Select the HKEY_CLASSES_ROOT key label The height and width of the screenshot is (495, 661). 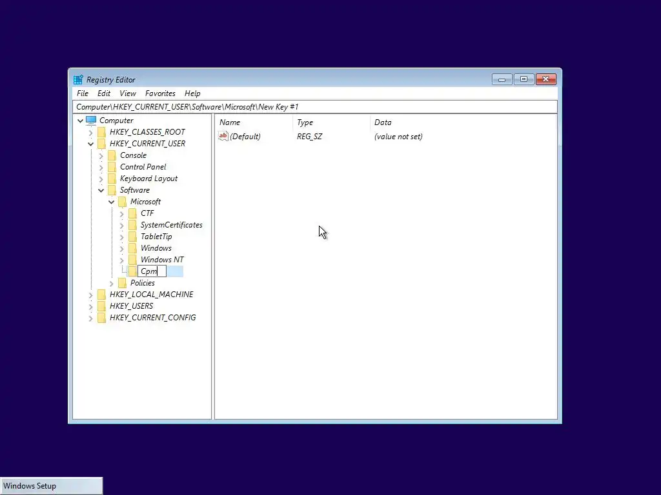pos(147,132)
